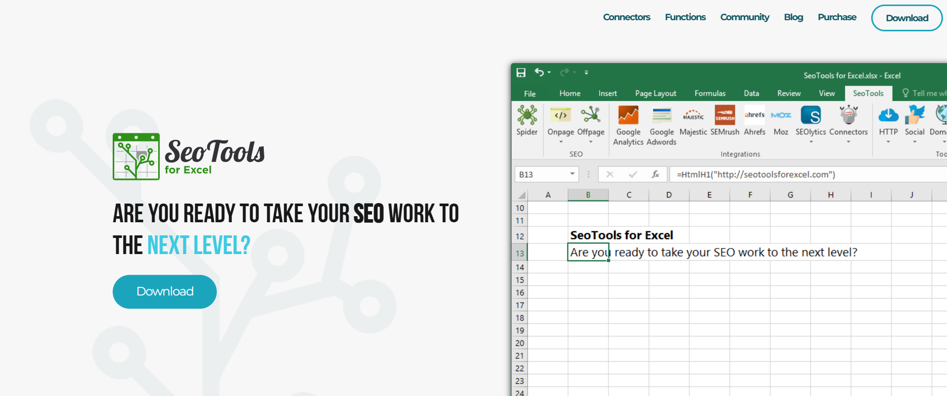Click the Insert Function fx icon
Viewport: 947px width, 396px height.
point(655,174)
